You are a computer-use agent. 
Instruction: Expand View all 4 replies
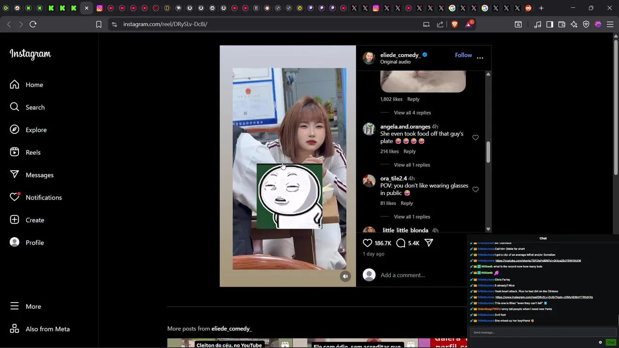click(412, 113)
